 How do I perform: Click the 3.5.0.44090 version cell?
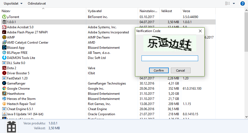click(x=190, y=17)
